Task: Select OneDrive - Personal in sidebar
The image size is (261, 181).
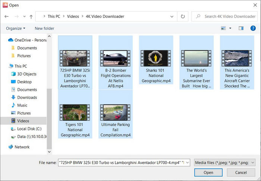Action: click(x=27, y=40)
